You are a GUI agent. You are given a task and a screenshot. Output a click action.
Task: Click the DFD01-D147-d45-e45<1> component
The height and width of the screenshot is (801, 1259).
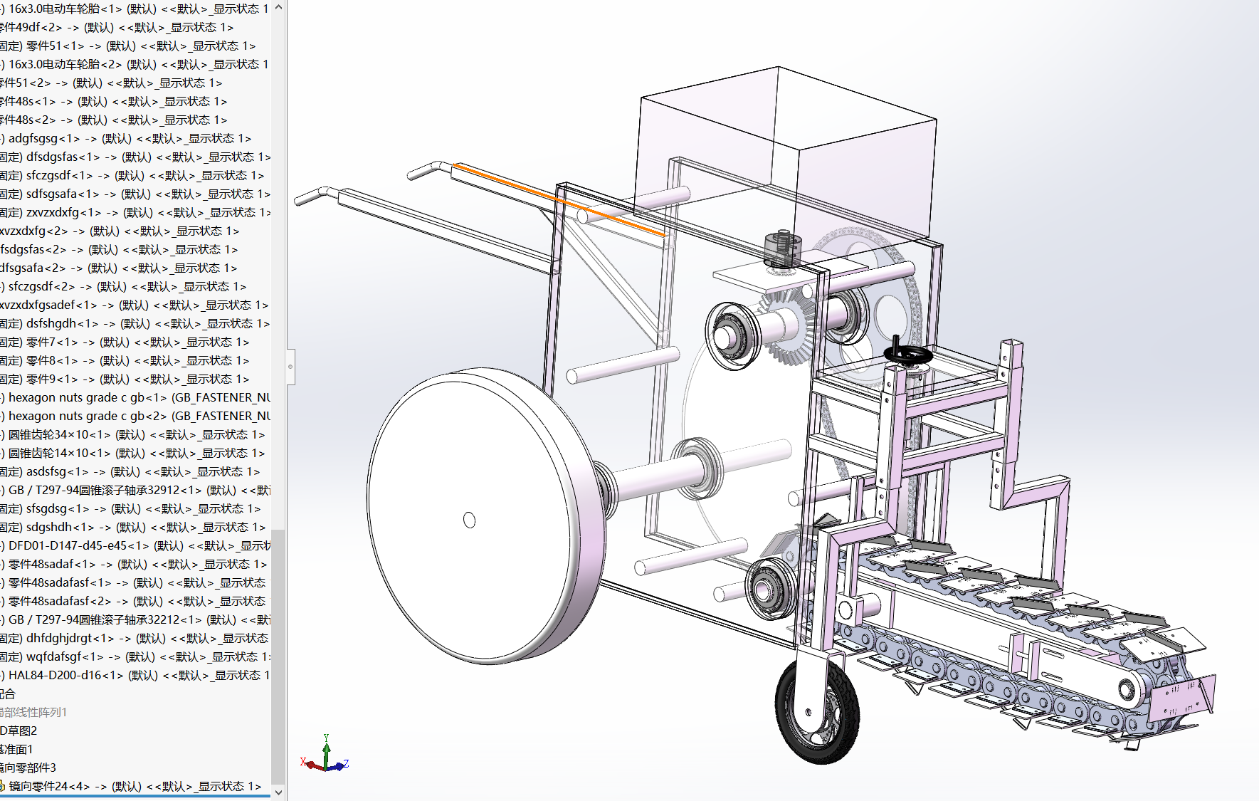(135, 545)
